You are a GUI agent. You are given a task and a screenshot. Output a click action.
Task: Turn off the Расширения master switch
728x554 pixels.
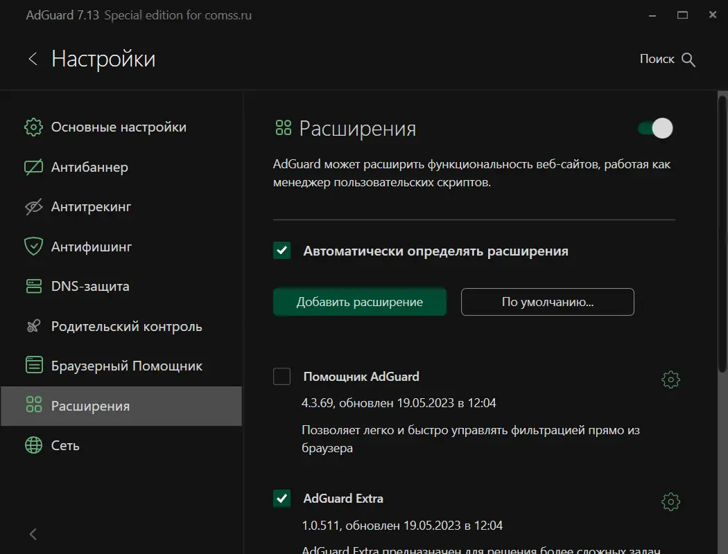656,128
